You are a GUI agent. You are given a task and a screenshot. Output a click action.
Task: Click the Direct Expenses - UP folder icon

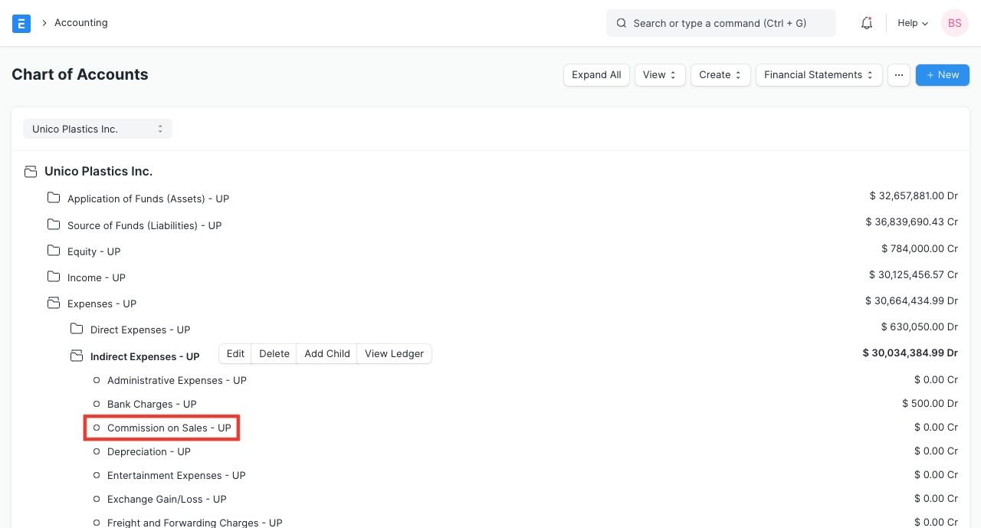click(x=77, y=329)
